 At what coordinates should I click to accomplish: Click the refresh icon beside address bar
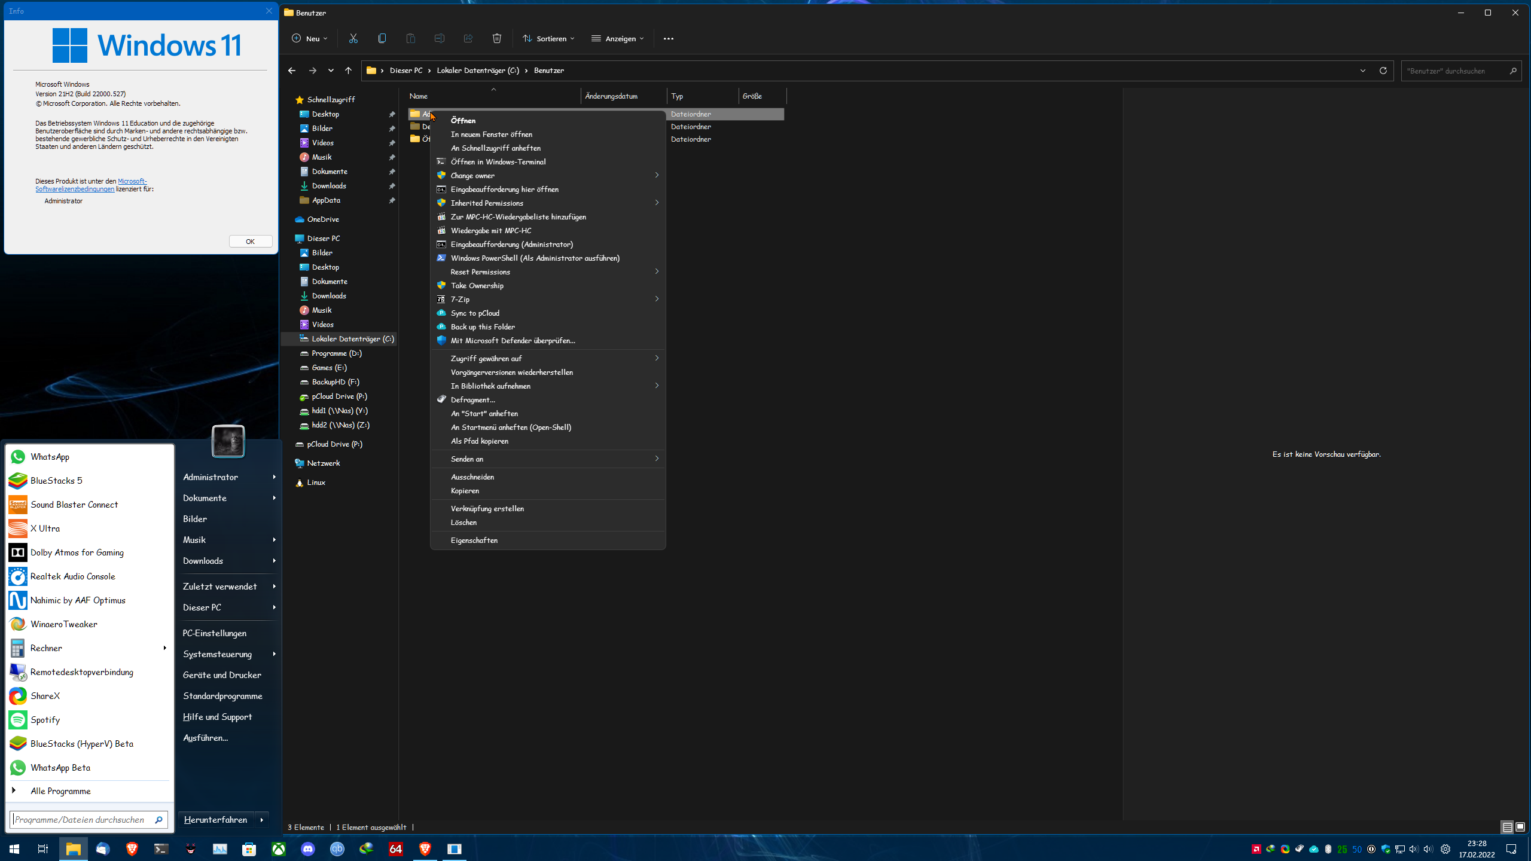1383,71
